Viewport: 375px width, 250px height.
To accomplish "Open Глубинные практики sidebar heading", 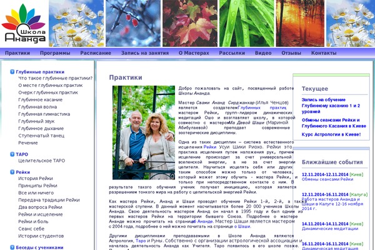I will point(40,72).
